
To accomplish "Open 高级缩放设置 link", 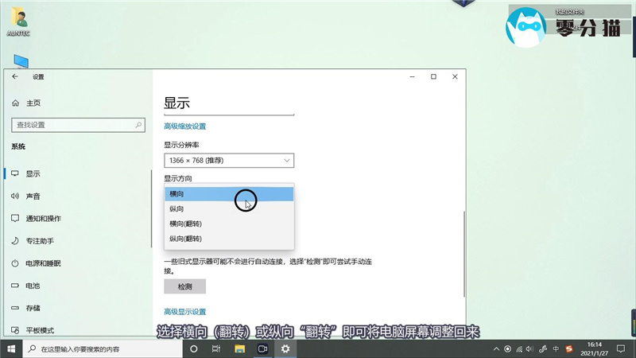I will pyautogui.click(x=184, y=126).
